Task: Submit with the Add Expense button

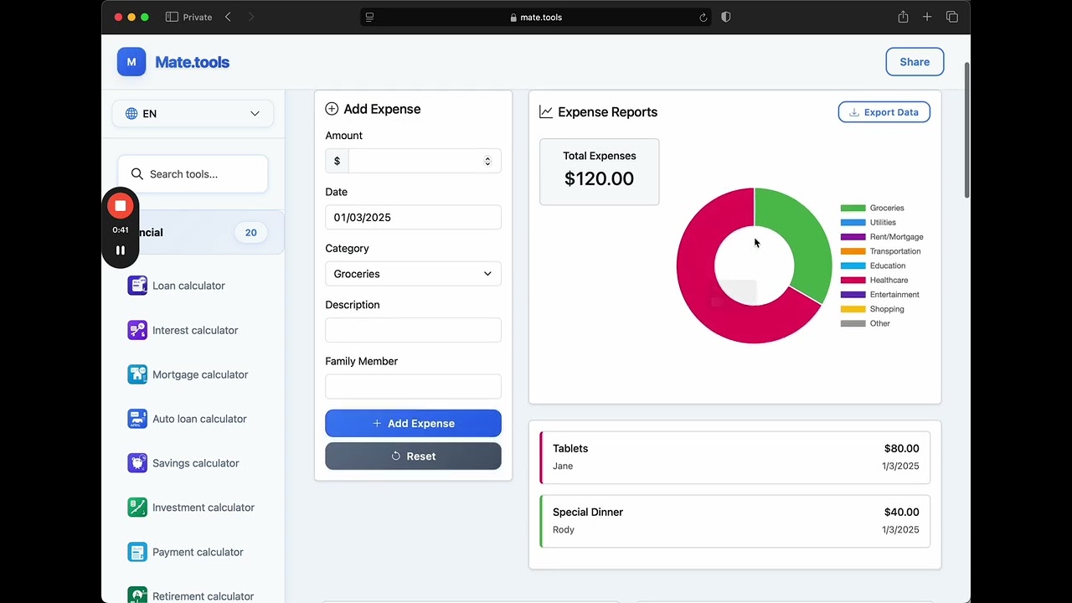Action: point(413,424)
